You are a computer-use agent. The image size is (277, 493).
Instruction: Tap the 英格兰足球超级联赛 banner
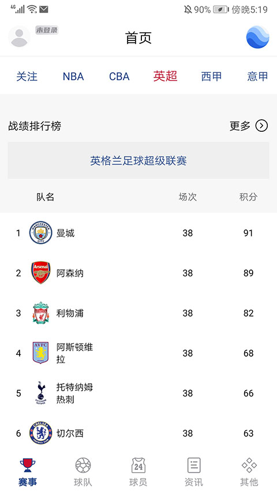click(x=138, y=160)
